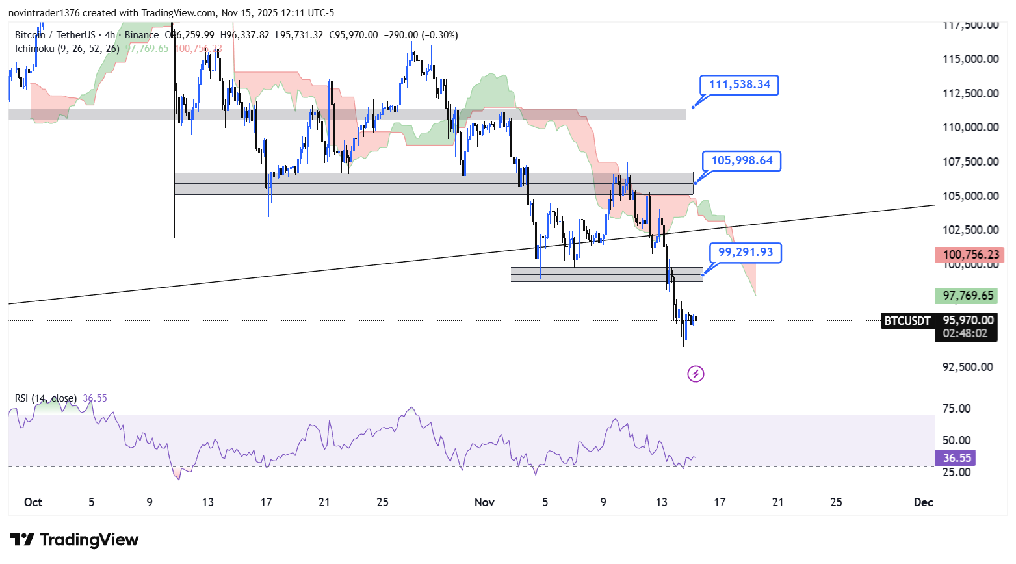1016x564 pixels.
Task: Click the green 97,769.65 price label
Action: (968, 296)
